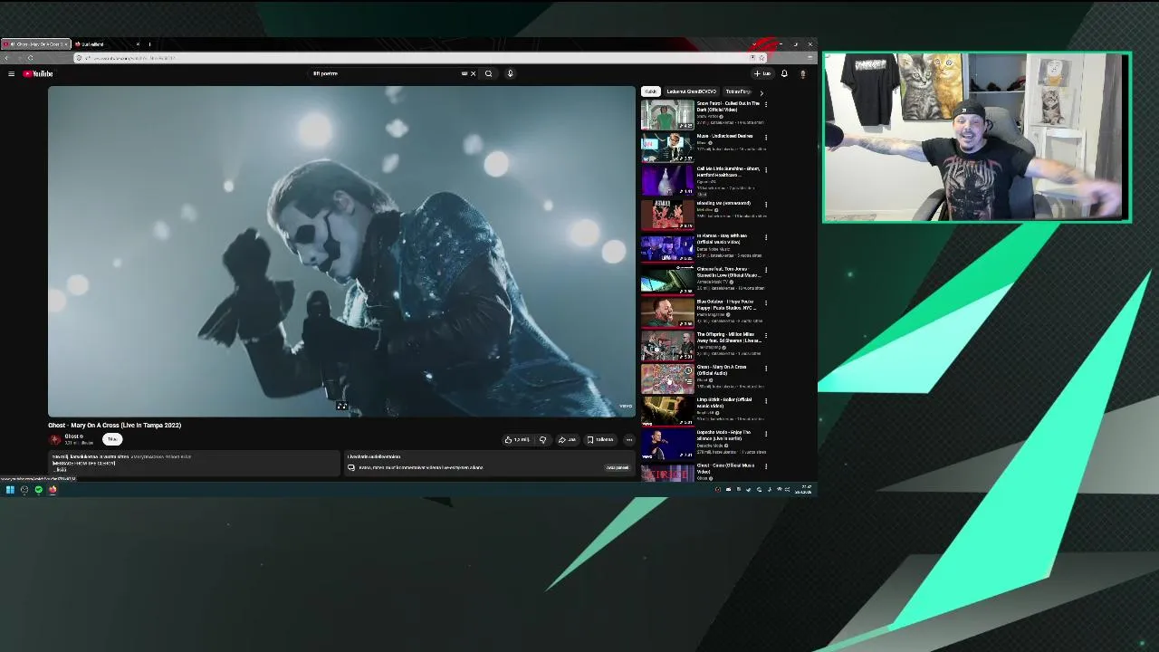Open Limp Bizkit Rollin official music video

(724, 402)
